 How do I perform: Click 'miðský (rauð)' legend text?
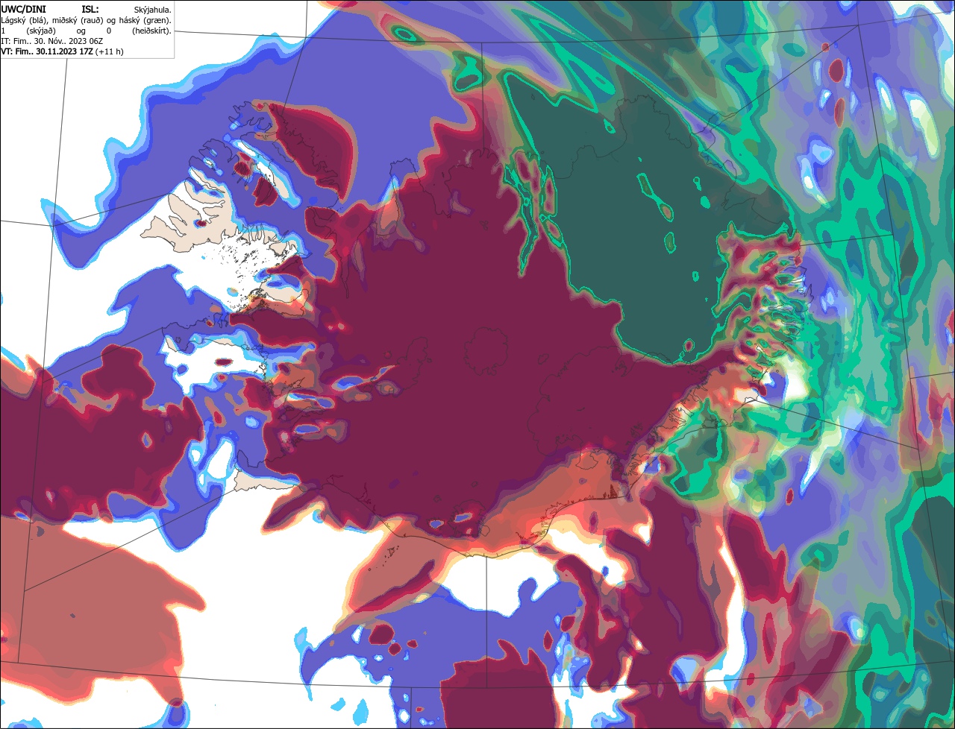(x=78, y=21)
